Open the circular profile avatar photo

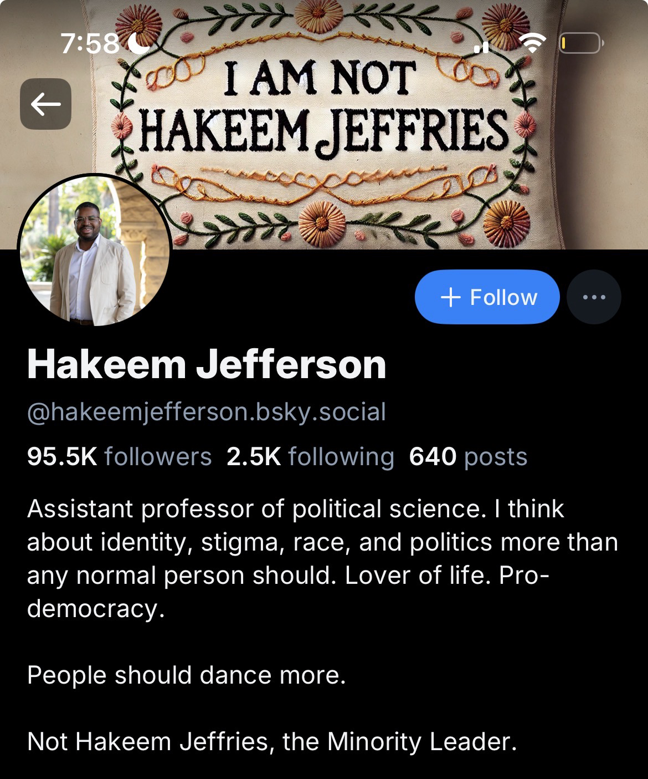(x=95, y=250)
